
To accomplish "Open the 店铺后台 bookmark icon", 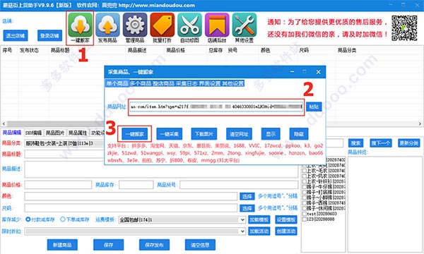I will pyautogui.click(x=217, y=25).
